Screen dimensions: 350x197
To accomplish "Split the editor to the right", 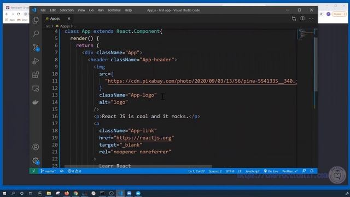I will 302,19.
